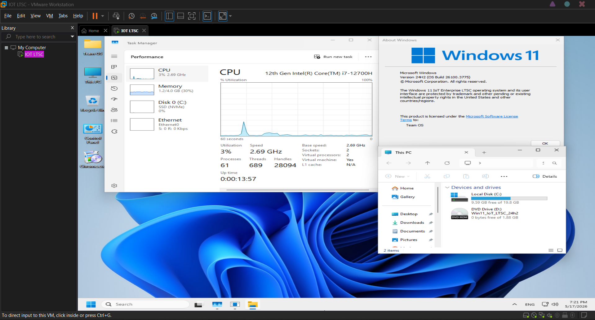Open the VM menu
The height and width of the screenshot is (320, 595).
pos(50,16)
